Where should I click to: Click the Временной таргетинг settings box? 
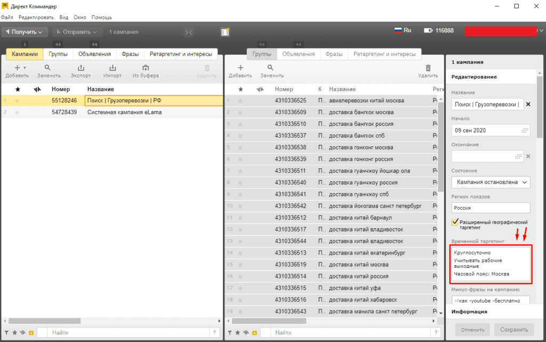coord(491,264)
